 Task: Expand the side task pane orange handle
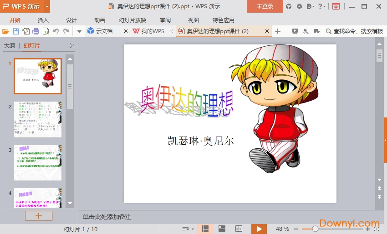pyautogui.click(x=385, y=140)
